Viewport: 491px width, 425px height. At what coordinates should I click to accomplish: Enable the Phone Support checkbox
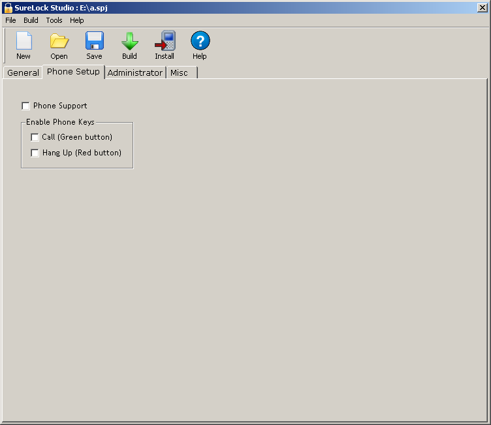click(25, 106)
